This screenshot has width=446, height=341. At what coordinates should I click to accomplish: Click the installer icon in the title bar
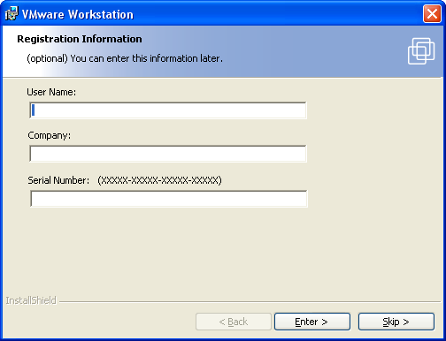[x=12, y=14]
